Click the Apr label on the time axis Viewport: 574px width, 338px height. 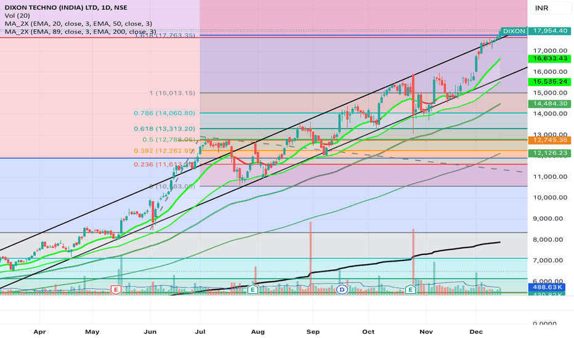pyautogui.click(x=39, y=332)
